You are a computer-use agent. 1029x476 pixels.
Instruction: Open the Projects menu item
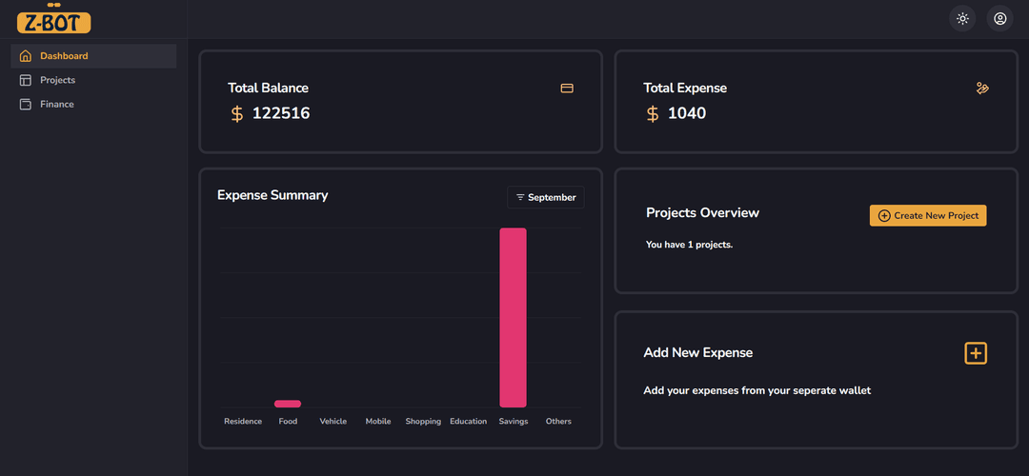point(93,80)
